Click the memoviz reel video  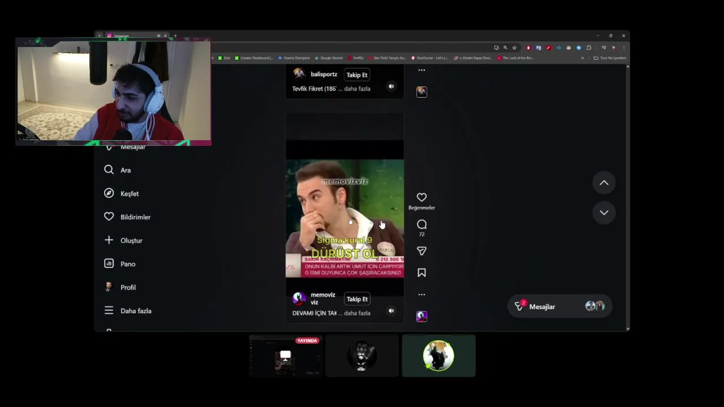pos(344,218)
